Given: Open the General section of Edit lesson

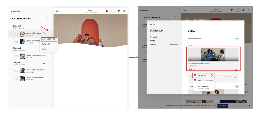Looking at the screenshot, I should 153,37.
